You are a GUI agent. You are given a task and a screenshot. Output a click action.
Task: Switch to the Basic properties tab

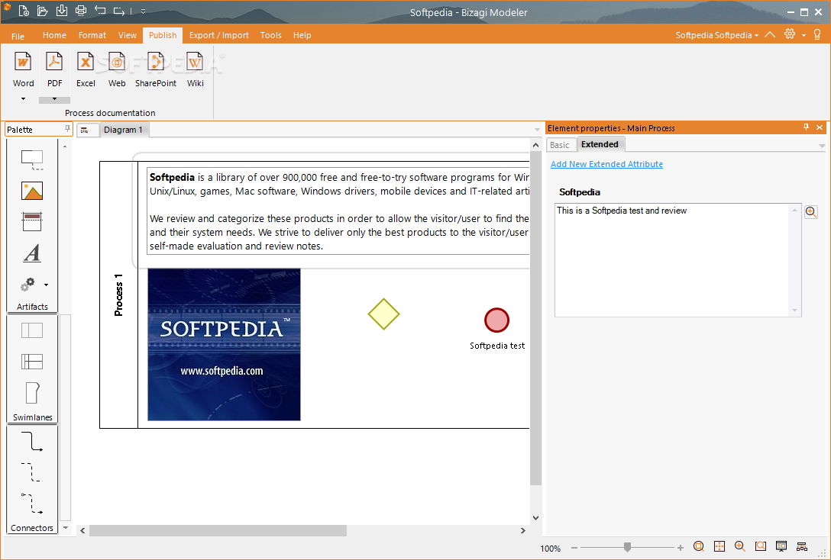[560, 145]
